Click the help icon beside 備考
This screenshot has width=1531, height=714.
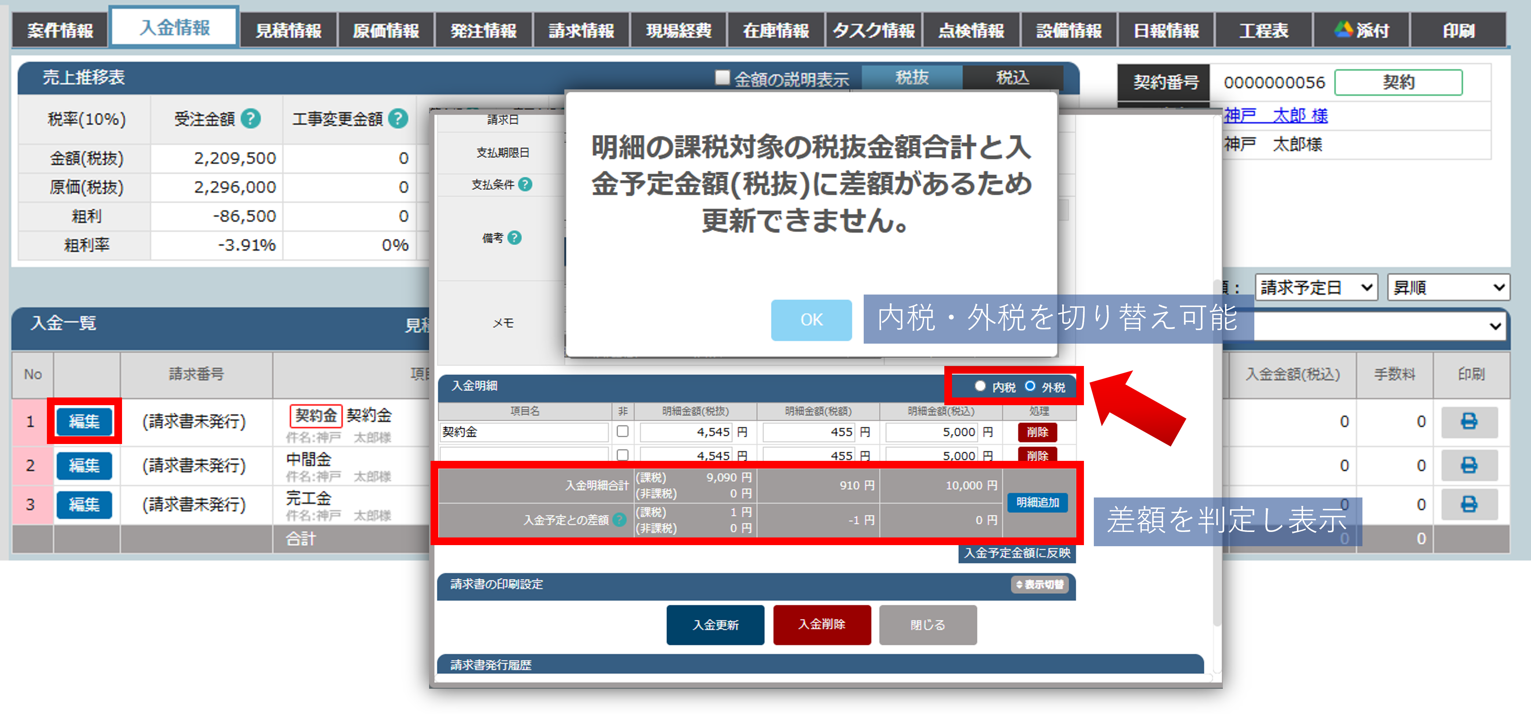(x=515, y=238)
